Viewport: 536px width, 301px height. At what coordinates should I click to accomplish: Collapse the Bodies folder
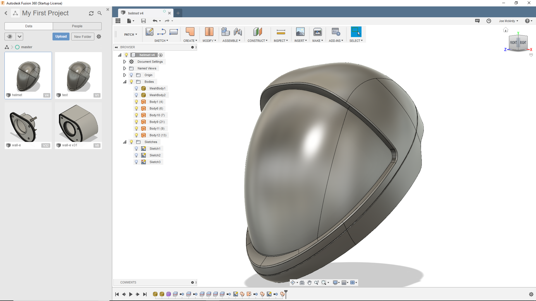coord(125,82)
